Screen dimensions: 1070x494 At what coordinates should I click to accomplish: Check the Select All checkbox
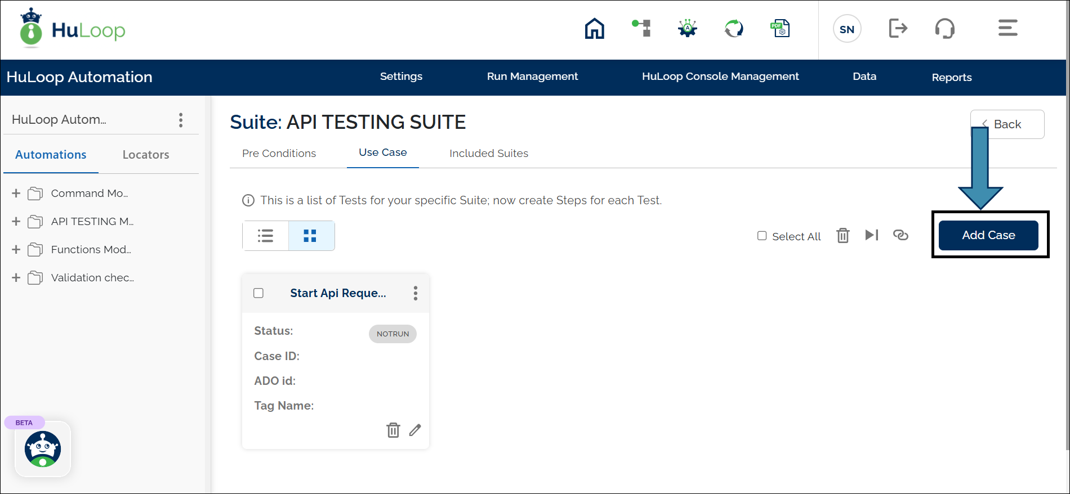(x=762, y=236)
